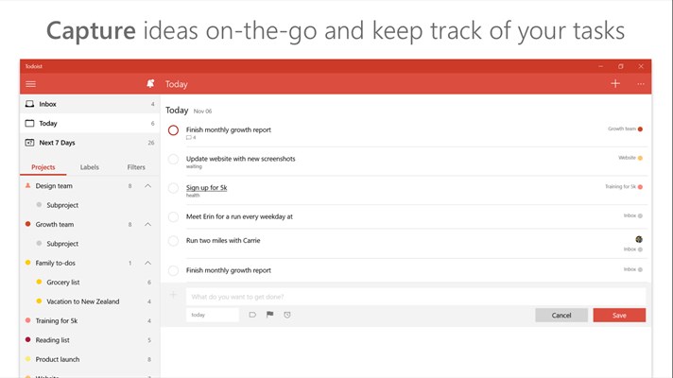
Task: Collapse the Family to-dos project
Action: (147, 263)
